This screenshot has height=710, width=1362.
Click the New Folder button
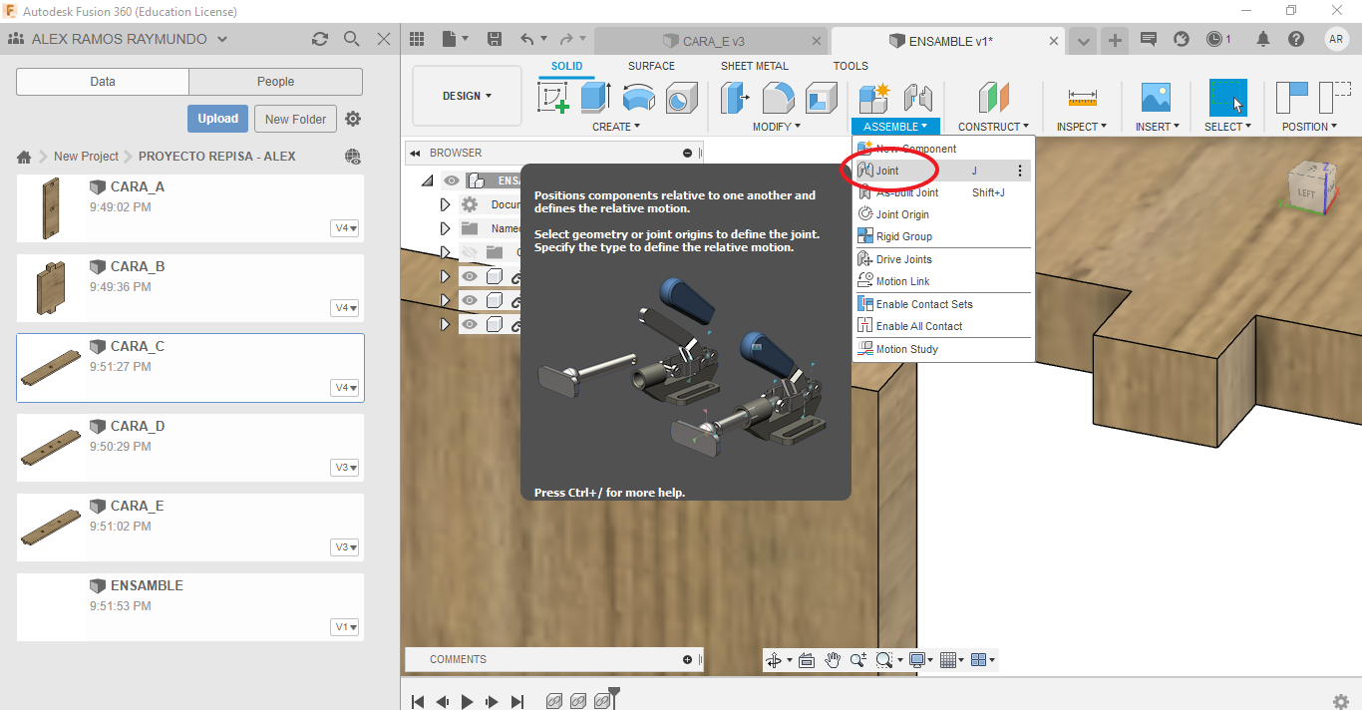296,119
